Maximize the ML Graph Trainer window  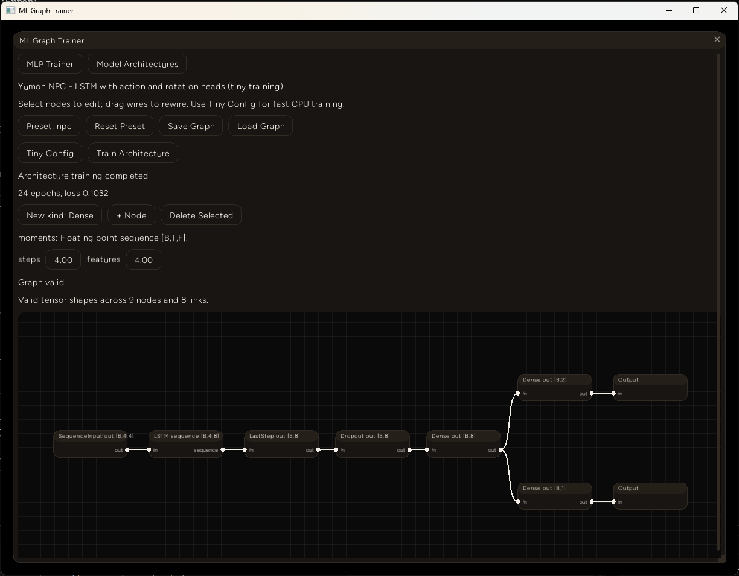pos(696,10)
